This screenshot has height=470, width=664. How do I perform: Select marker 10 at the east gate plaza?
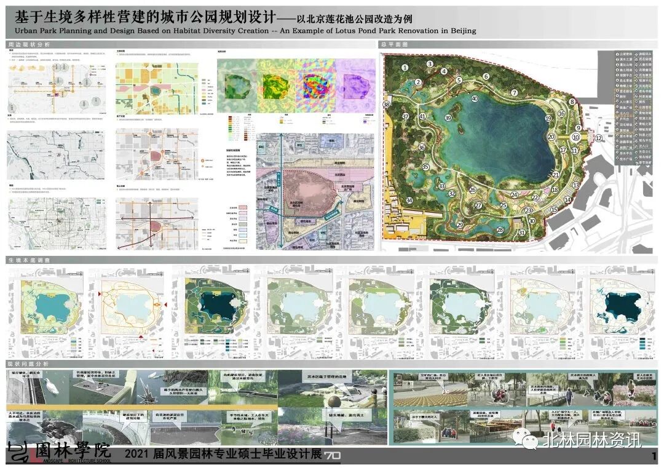(575, 137)
